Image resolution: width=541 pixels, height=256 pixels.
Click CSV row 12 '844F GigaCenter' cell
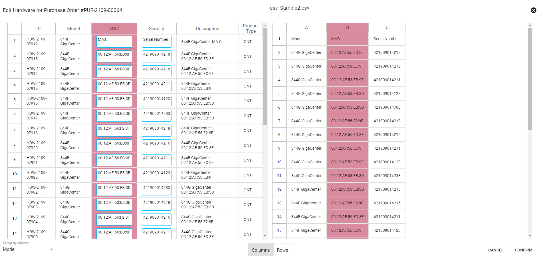click(306, 189)
